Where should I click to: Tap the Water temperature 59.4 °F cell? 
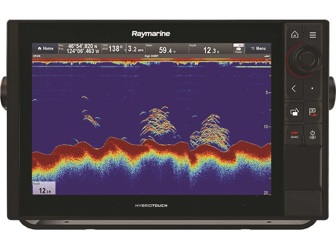[167, 49]
